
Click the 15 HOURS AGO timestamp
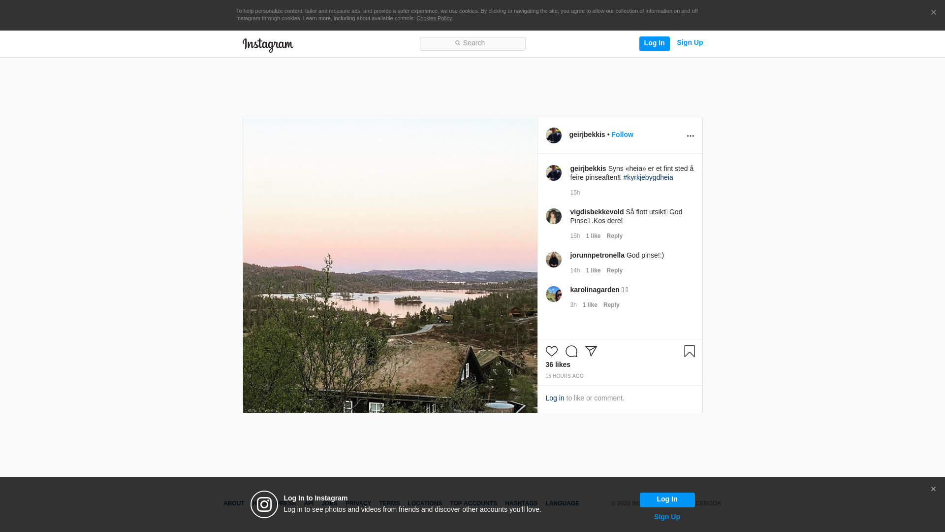pyautogui.click(x=564, y=376)
